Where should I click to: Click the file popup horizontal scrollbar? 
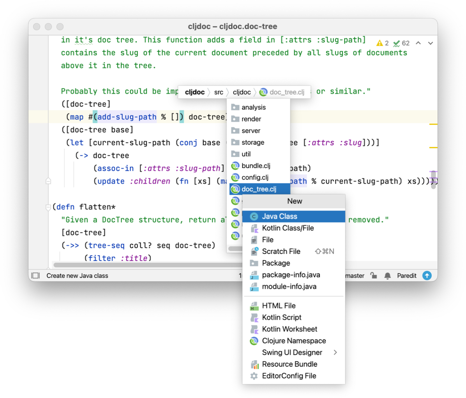pyautogui.click(x=235, y=248)
